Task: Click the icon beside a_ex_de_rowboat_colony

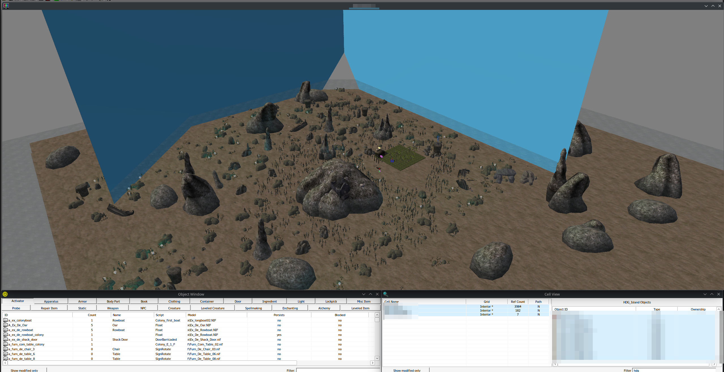Action: 5,335
